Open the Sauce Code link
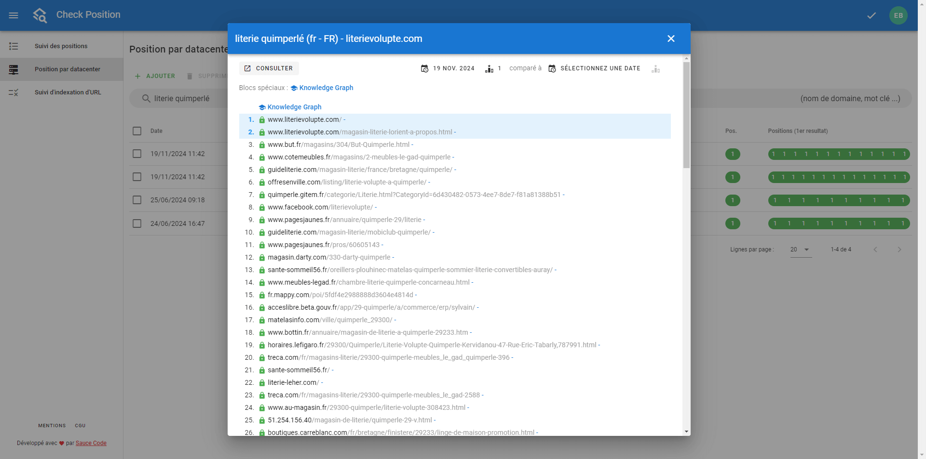The width and height of the screenshot is (926, 459). coord(91,443)
